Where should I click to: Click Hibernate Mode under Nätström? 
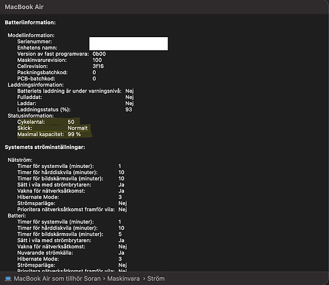coord(38,197)
